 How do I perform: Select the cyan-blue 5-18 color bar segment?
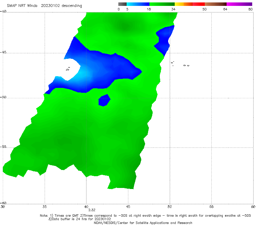[138, 4]
